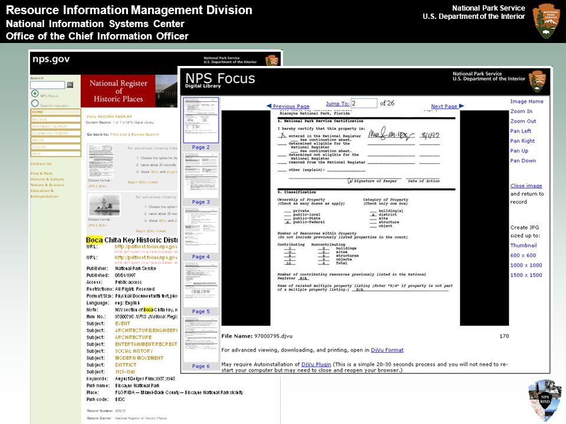Click the DISTRICT subject link
566x424 pixels.
[x=126, y=365]
